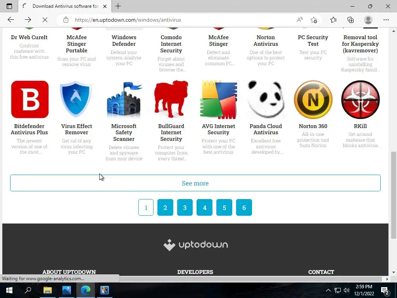Open the Windows Start menu
The width and height of the screenshot is (397, 298).
click(x=9, y=290)
